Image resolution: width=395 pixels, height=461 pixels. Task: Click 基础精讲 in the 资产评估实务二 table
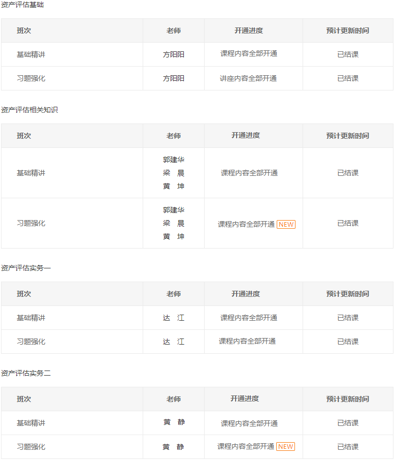[31, 423]
